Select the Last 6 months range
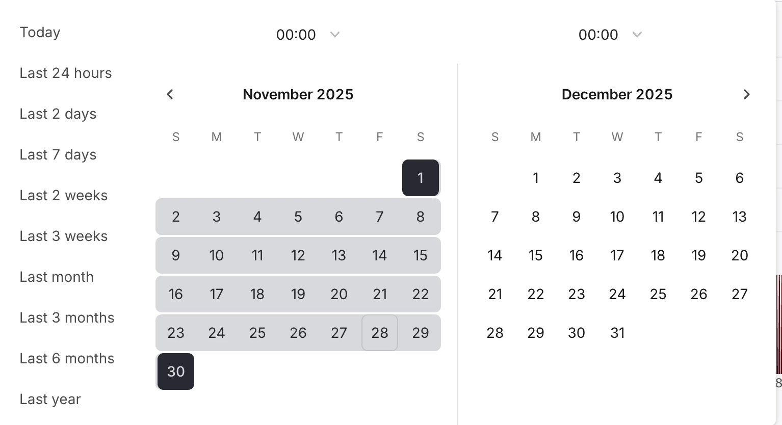Viewport: 782px width, 425px height. [x=67, y=358]
